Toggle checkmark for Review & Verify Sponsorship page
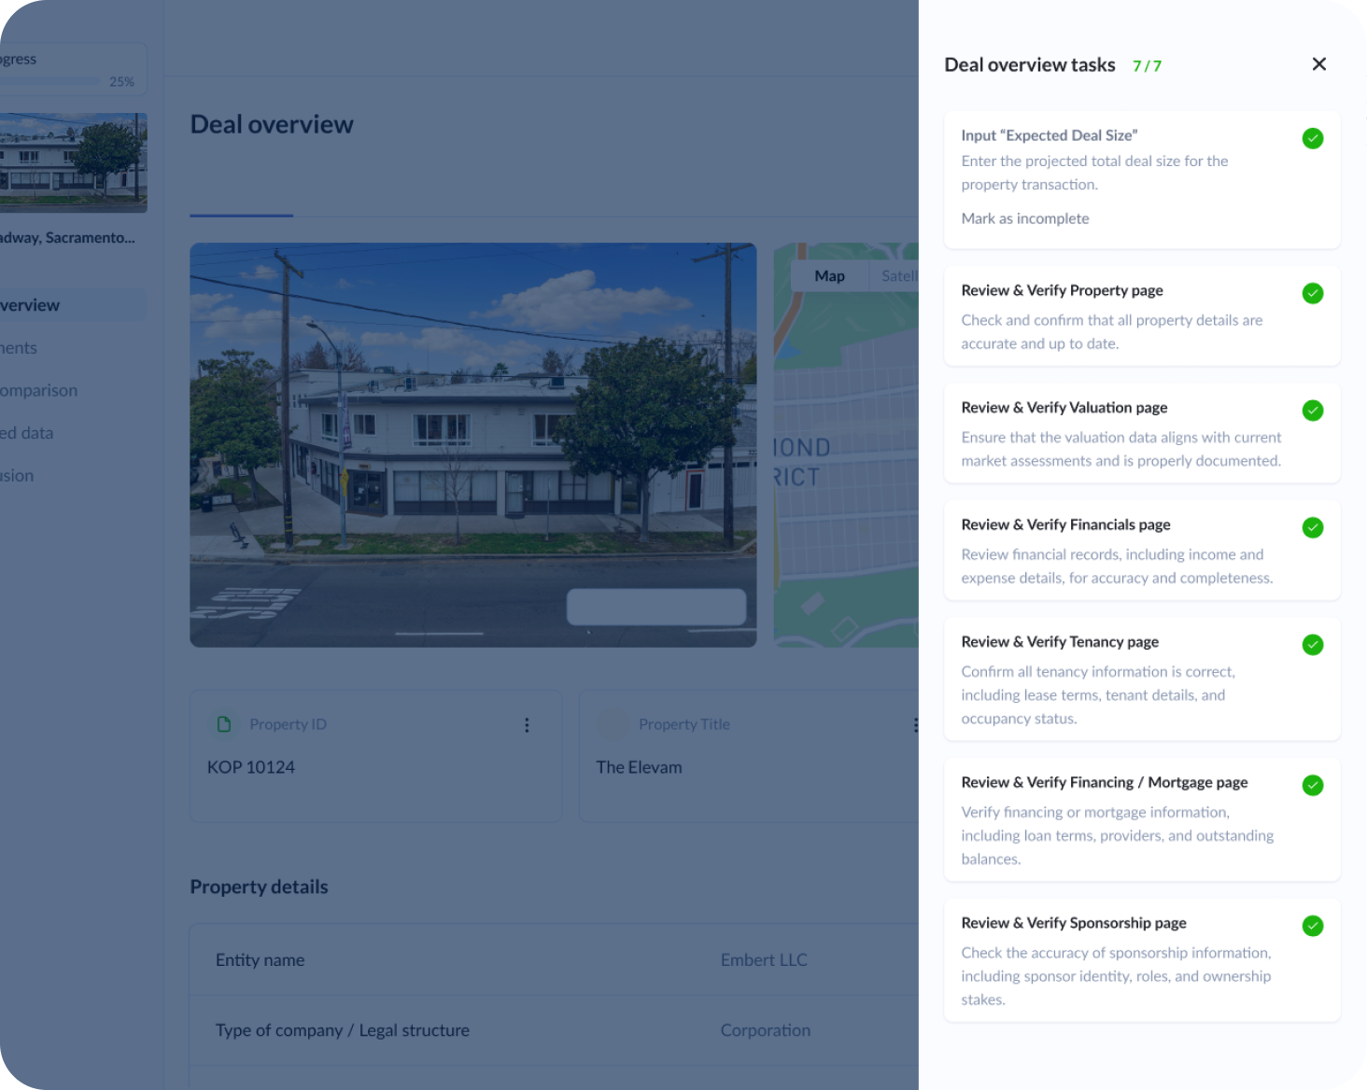 [x=1313, y=926]
